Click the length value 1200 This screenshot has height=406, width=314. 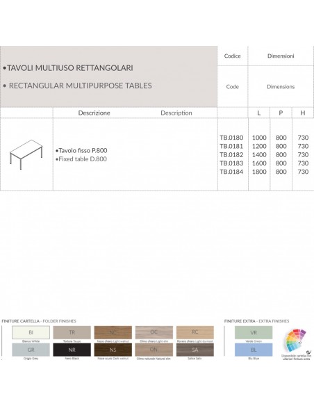point(259,146)
